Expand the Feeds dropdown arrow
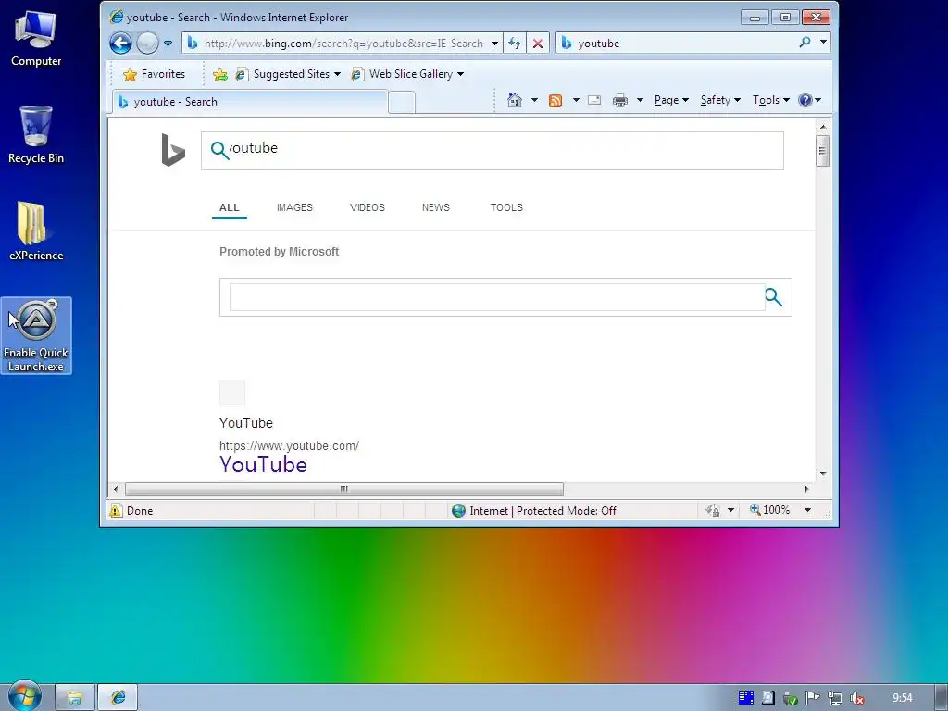Viewport: 948px width, 711px height. point(576,100)
